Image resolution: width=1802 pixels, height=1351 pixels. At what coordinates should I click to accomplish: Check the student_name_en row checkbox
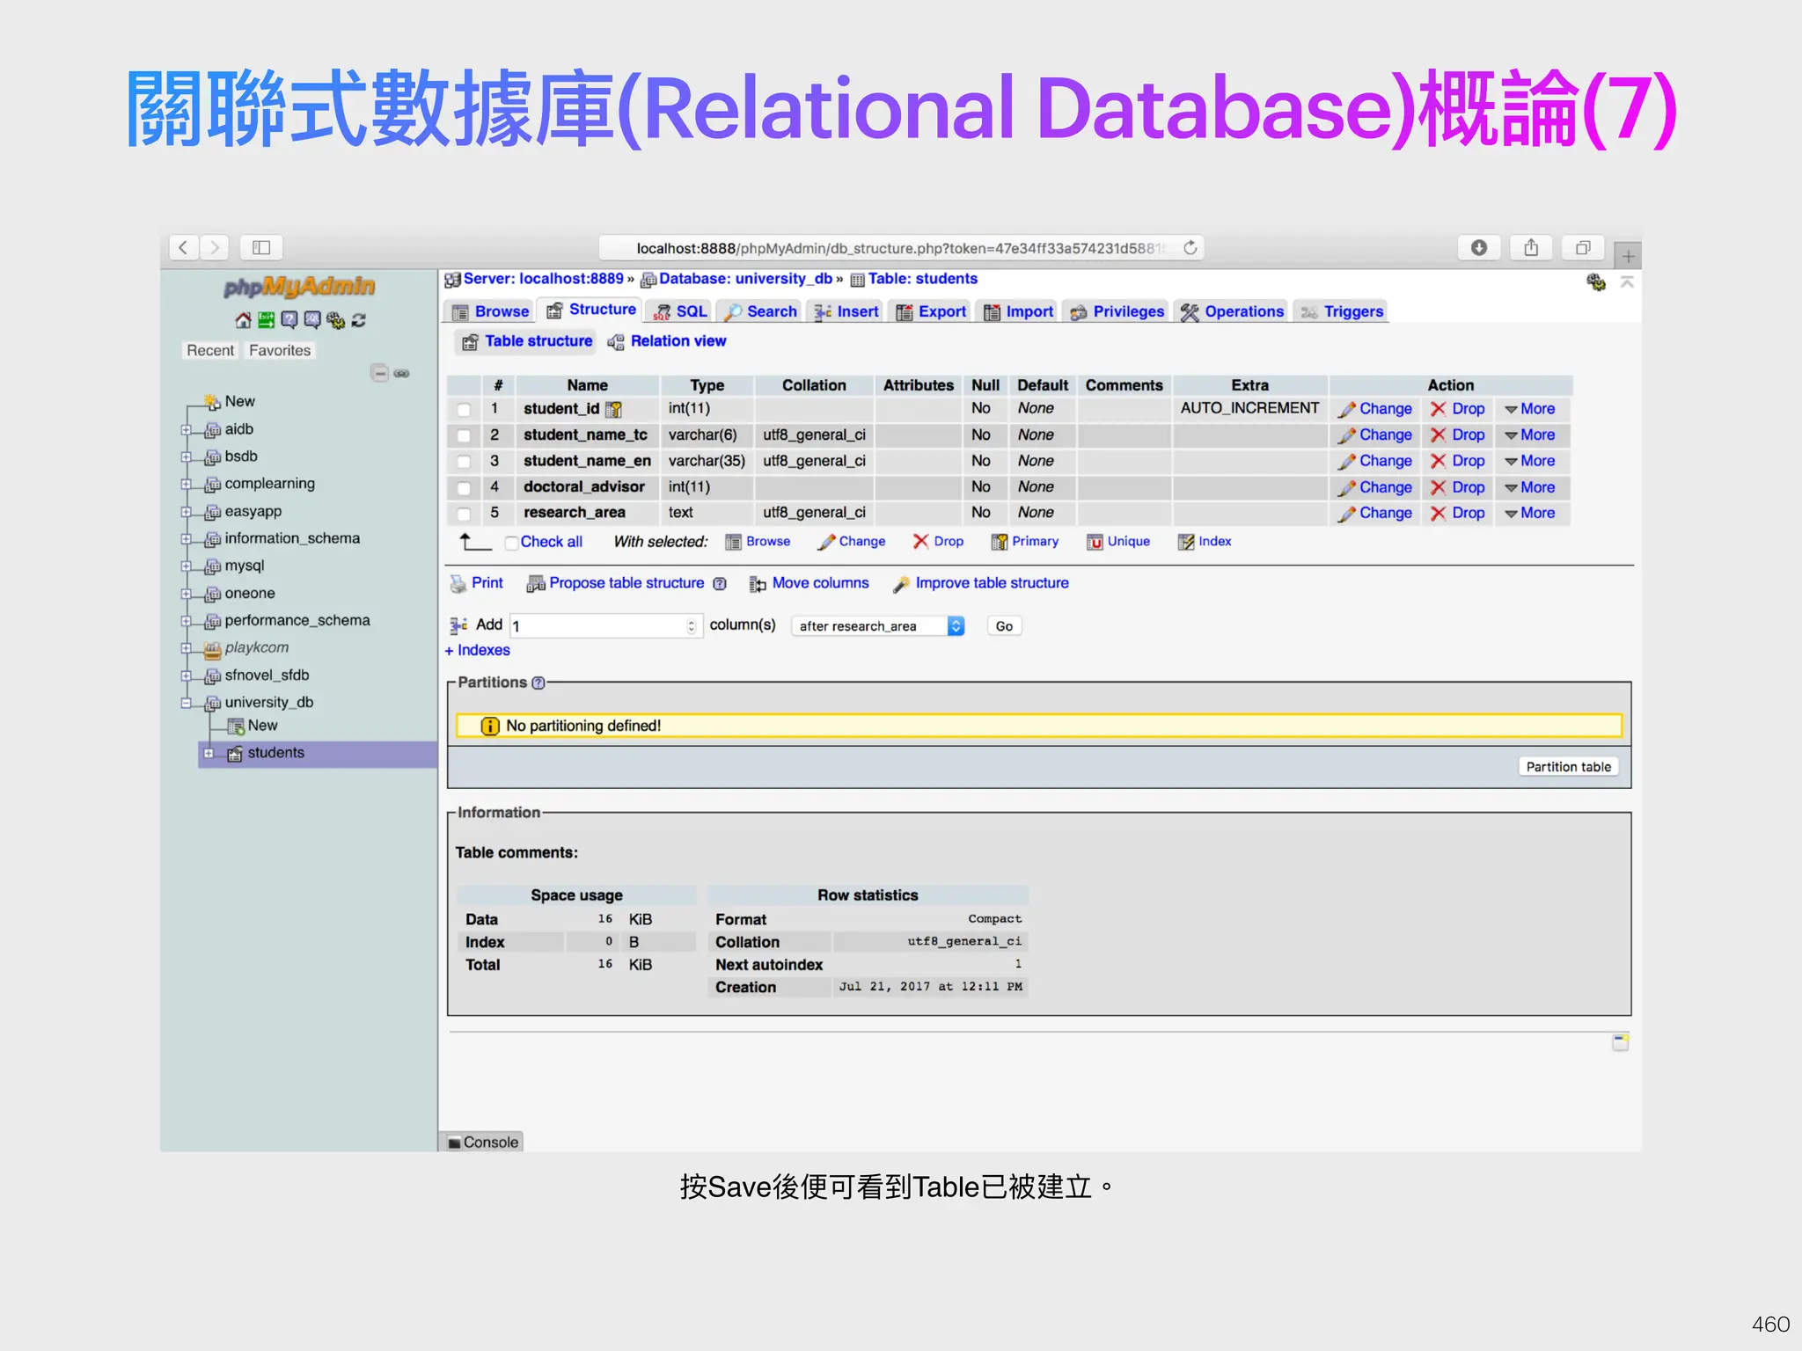(464, 461)
